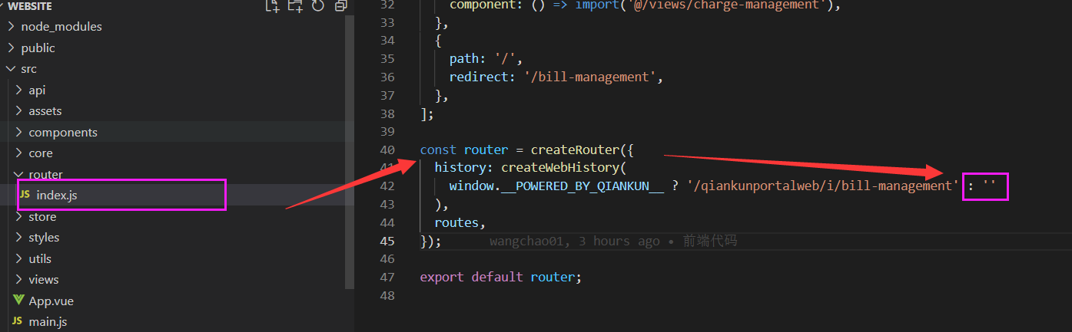Select the components folder label
The image size is (1072, 332).
(x=63, y=133)
